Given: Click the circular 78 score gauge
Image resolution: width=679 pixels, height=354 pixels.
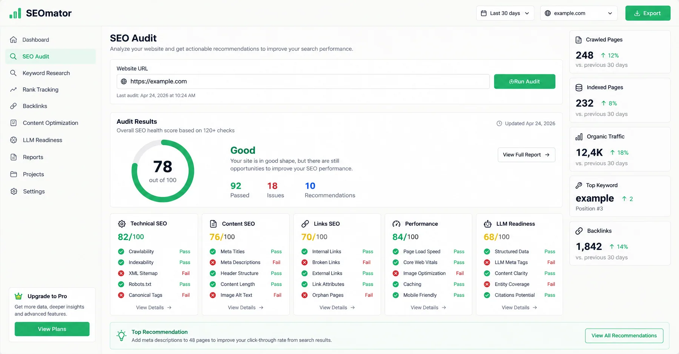Looking at the screenshot, I should click(163, 171).
